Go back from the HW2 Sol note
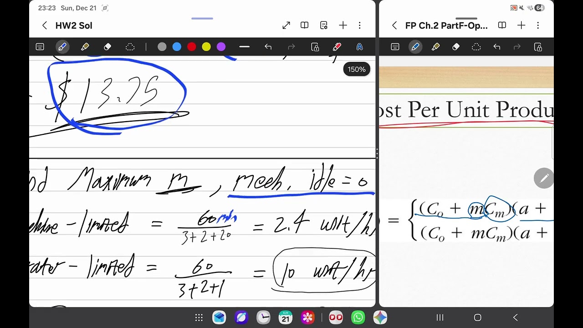Image resolution: width=583 pixels, height=328 pixels. click(45, 26)
